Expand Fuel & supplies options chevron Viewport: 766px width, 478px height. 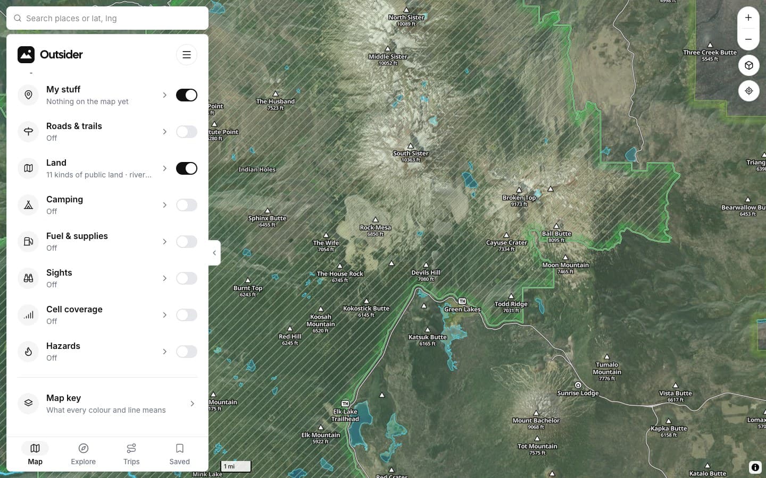[164, 242]
